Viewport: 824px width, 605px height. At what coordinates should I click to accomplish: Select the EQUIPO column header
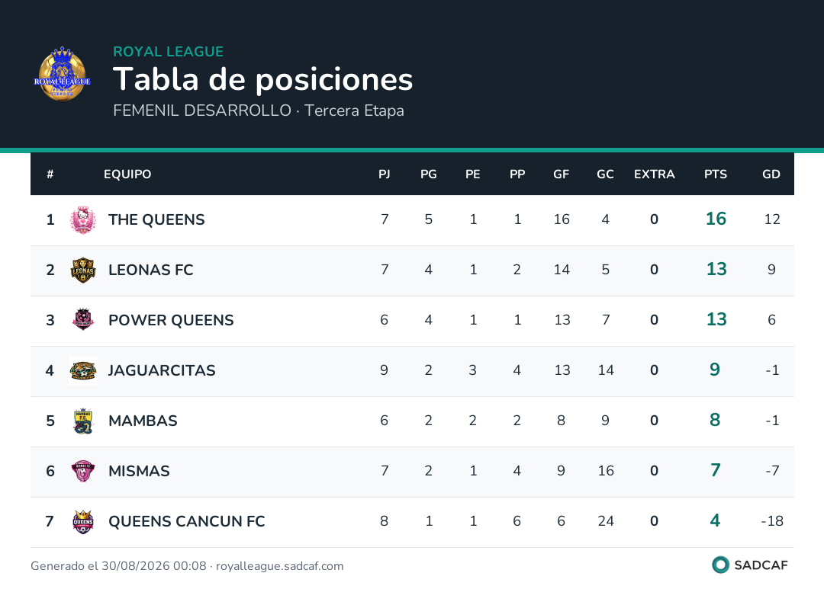pos(127,174)
